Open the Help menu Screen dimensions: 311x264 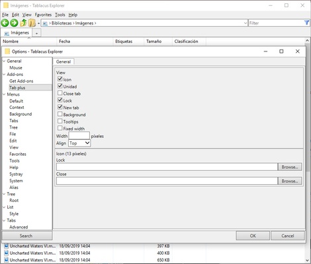tap(73, 15)
